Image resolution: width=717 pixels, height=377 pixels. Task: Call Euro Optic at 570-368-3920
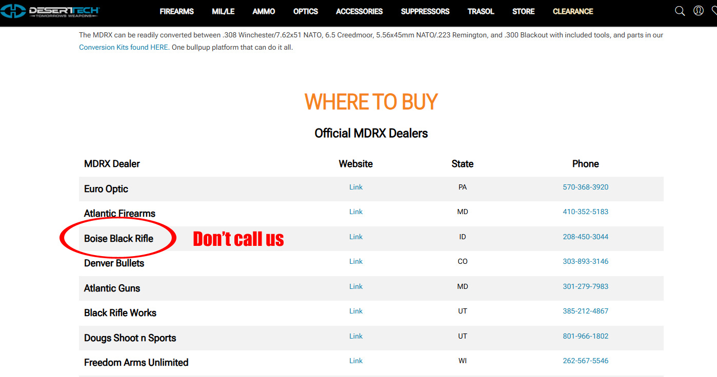585,187
